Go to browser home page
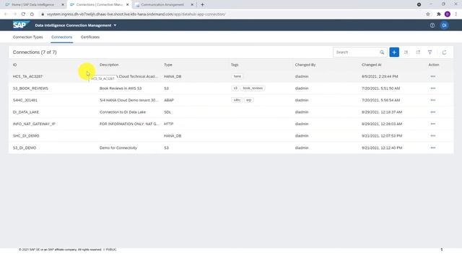This screenshot has width=462, height=259. (32, 14)
